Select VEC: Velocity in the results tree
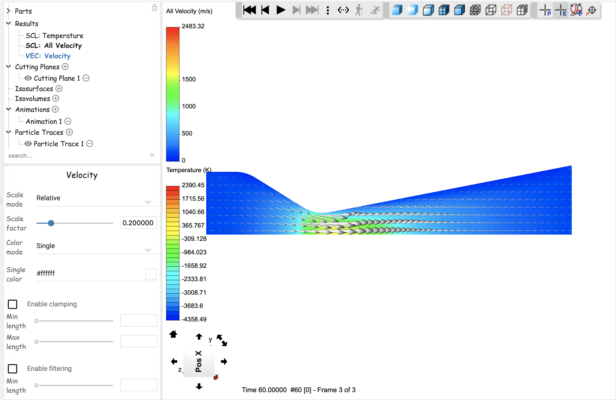Image resolution: width=616 pixels, height=400 pixels. pos(48,56)
